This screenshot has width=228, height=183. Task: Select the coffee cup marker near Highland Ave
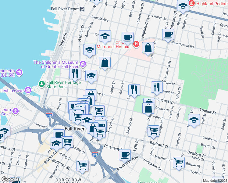tap(127, 38)
